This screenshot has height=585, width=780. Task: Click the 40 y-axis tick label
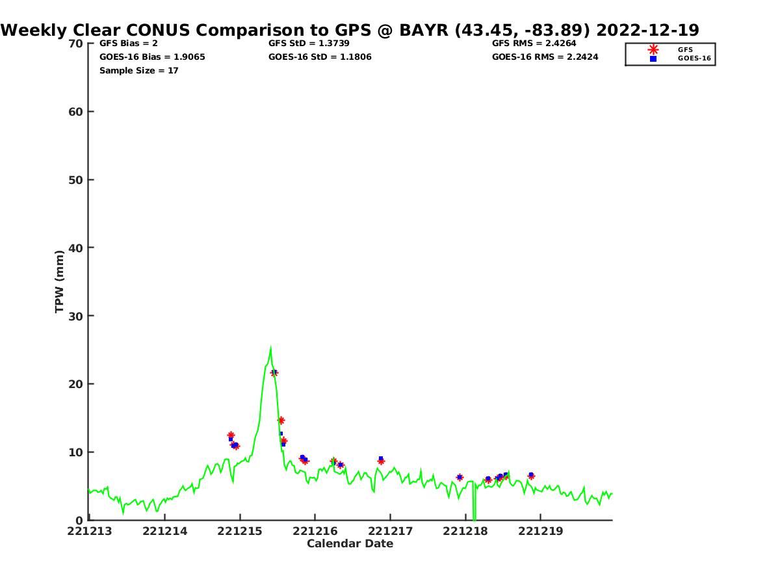point(77,248)
